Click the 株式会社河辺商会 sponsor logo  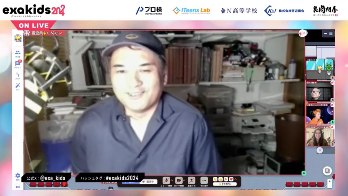(284, 11)
